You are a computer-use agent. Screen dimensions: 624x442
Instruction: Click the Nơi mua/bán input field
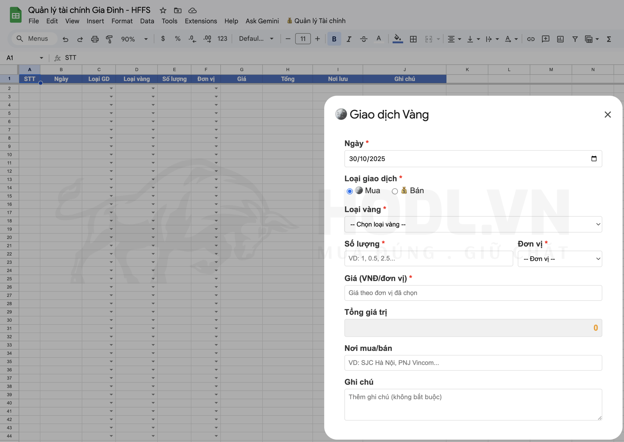tap(473, 363)
